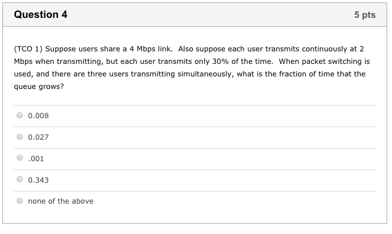Mark the 0.343 radio button

pos(20,179)
